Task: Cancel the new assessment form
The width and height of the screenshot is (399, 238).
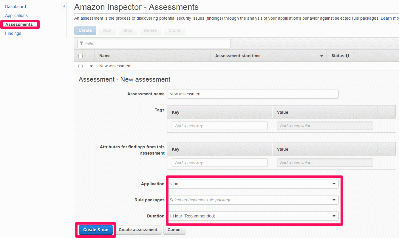Action: point(174,230)
